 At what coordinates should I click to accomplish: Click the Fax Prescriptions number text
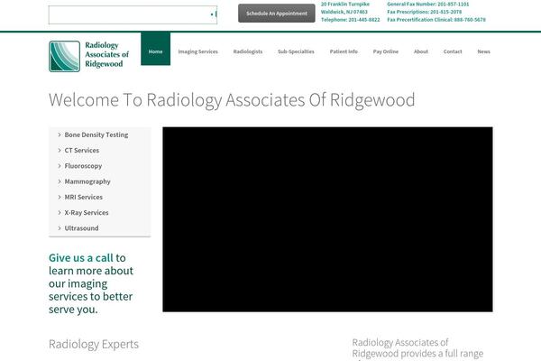(x=425, y=12)
